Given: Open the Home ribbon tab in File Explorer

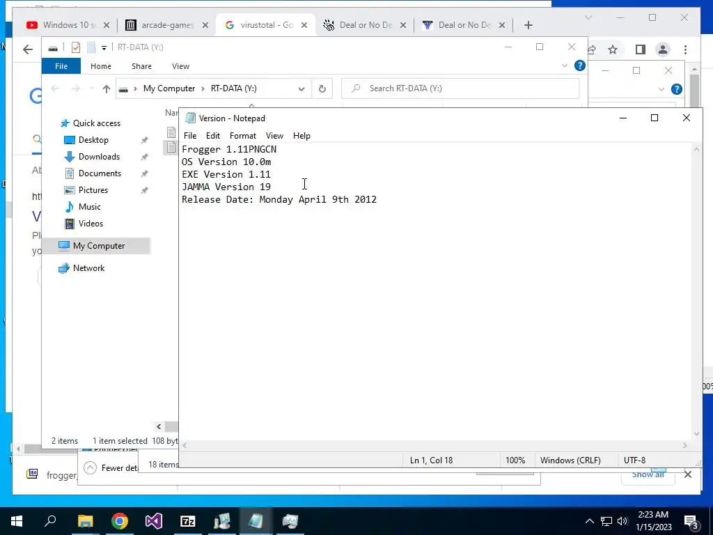Looking at the screenshot, I should point(101,66).
